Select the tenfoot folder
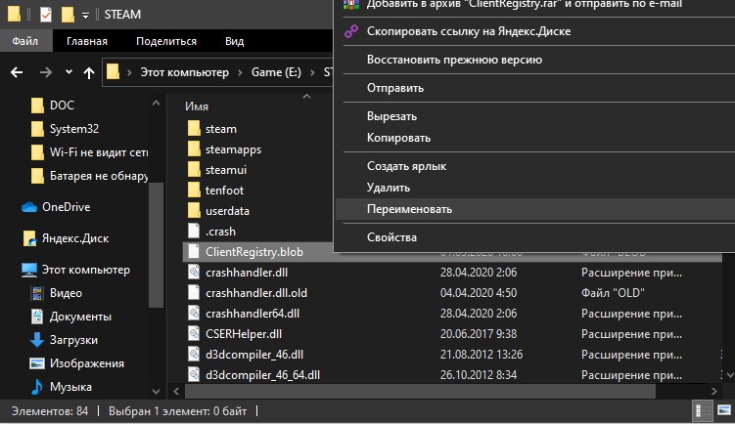This screenshot has height=424, width=735. point(224,191)
